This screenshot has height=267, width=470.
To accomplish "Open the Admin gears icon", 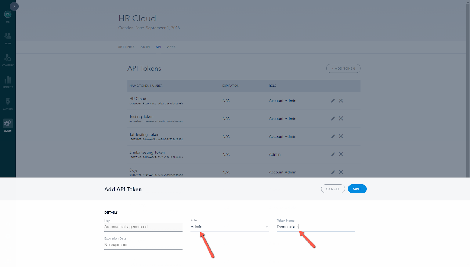I will pyautogui.click(x=8, y=123).
